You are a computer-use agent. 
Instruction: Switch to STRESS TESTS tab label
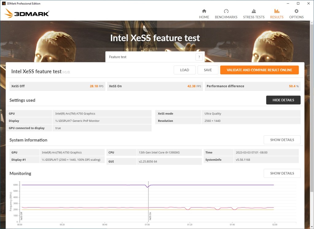254,17
